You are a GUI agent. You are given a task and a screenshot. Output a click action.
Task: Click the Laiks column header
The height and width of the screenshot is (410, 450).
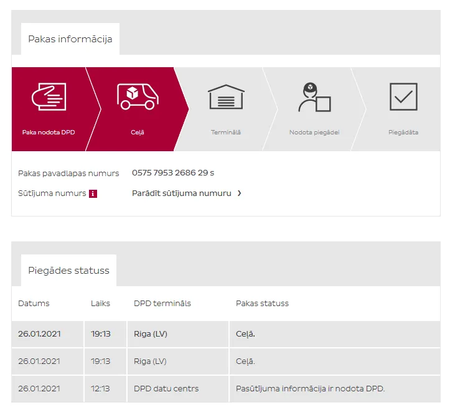[100, 303]
